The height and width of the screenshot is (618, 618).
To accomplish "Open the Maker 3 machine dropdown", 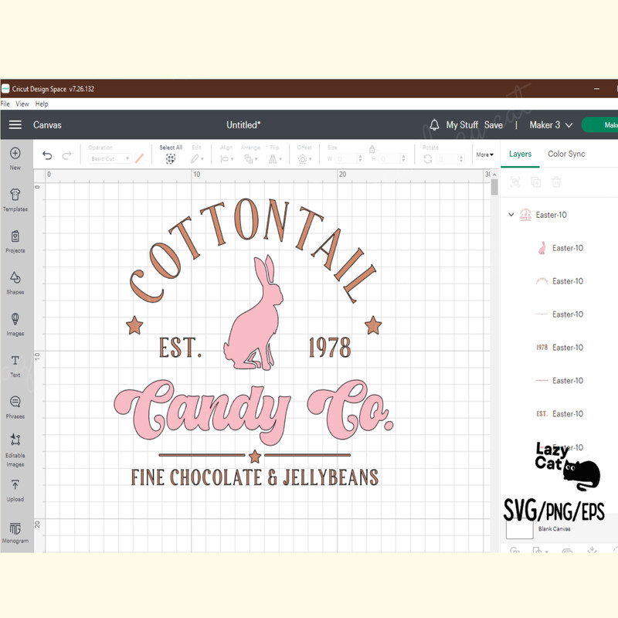I will [x=549, y=124].
